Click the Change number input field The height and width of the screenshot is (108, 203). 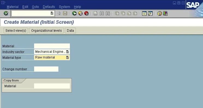46,69
